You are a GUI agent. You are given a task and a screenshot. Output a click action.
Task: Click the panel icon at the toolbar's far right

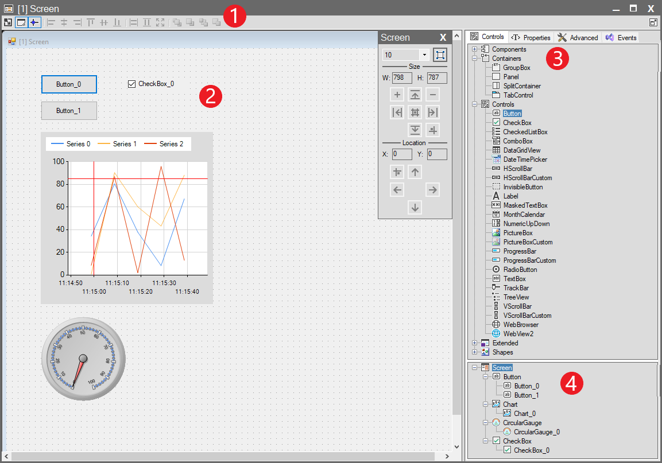653,22
